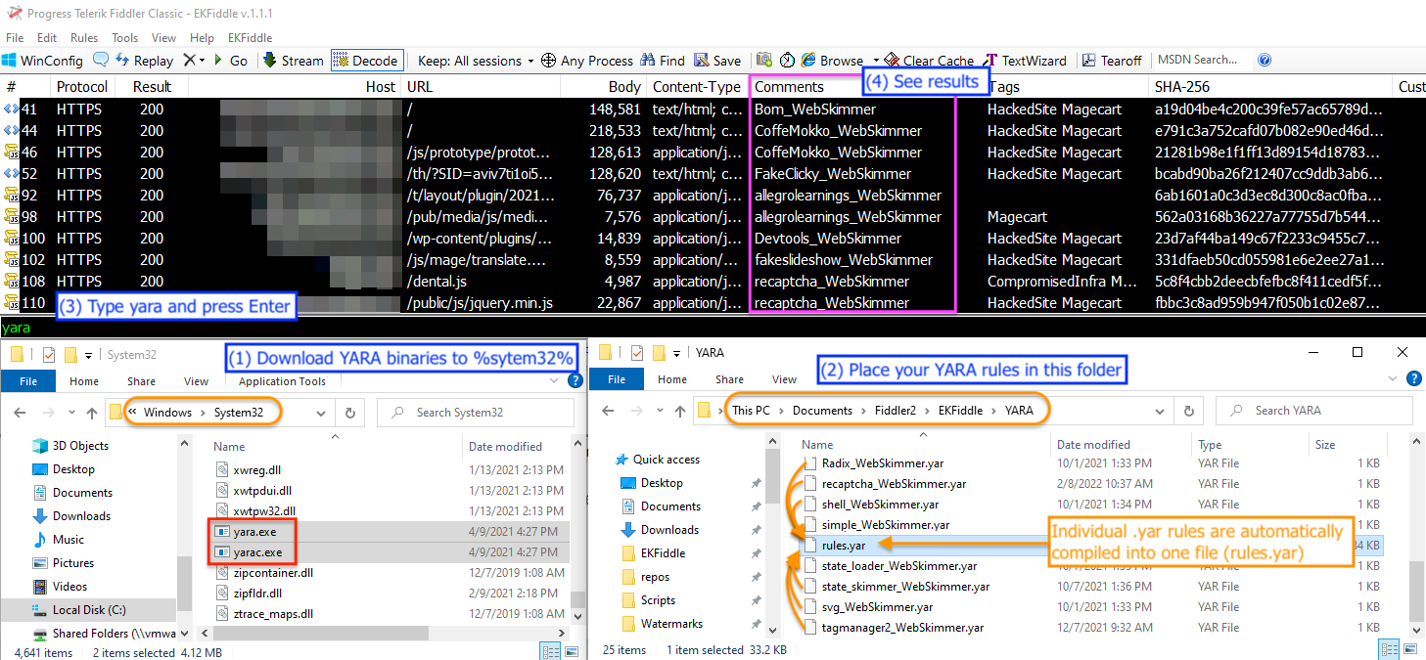Click the timer clock icon in Fiddler toolbar
The image size is (1426, 660).
coord(787,61)
